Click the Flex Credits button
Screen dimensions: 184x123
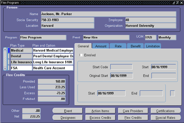click(133, 117)
